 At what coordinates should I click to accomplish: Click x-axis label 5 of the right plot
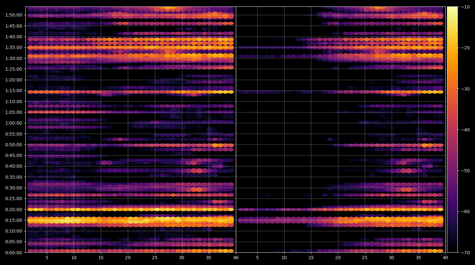(x=257, y=258)
